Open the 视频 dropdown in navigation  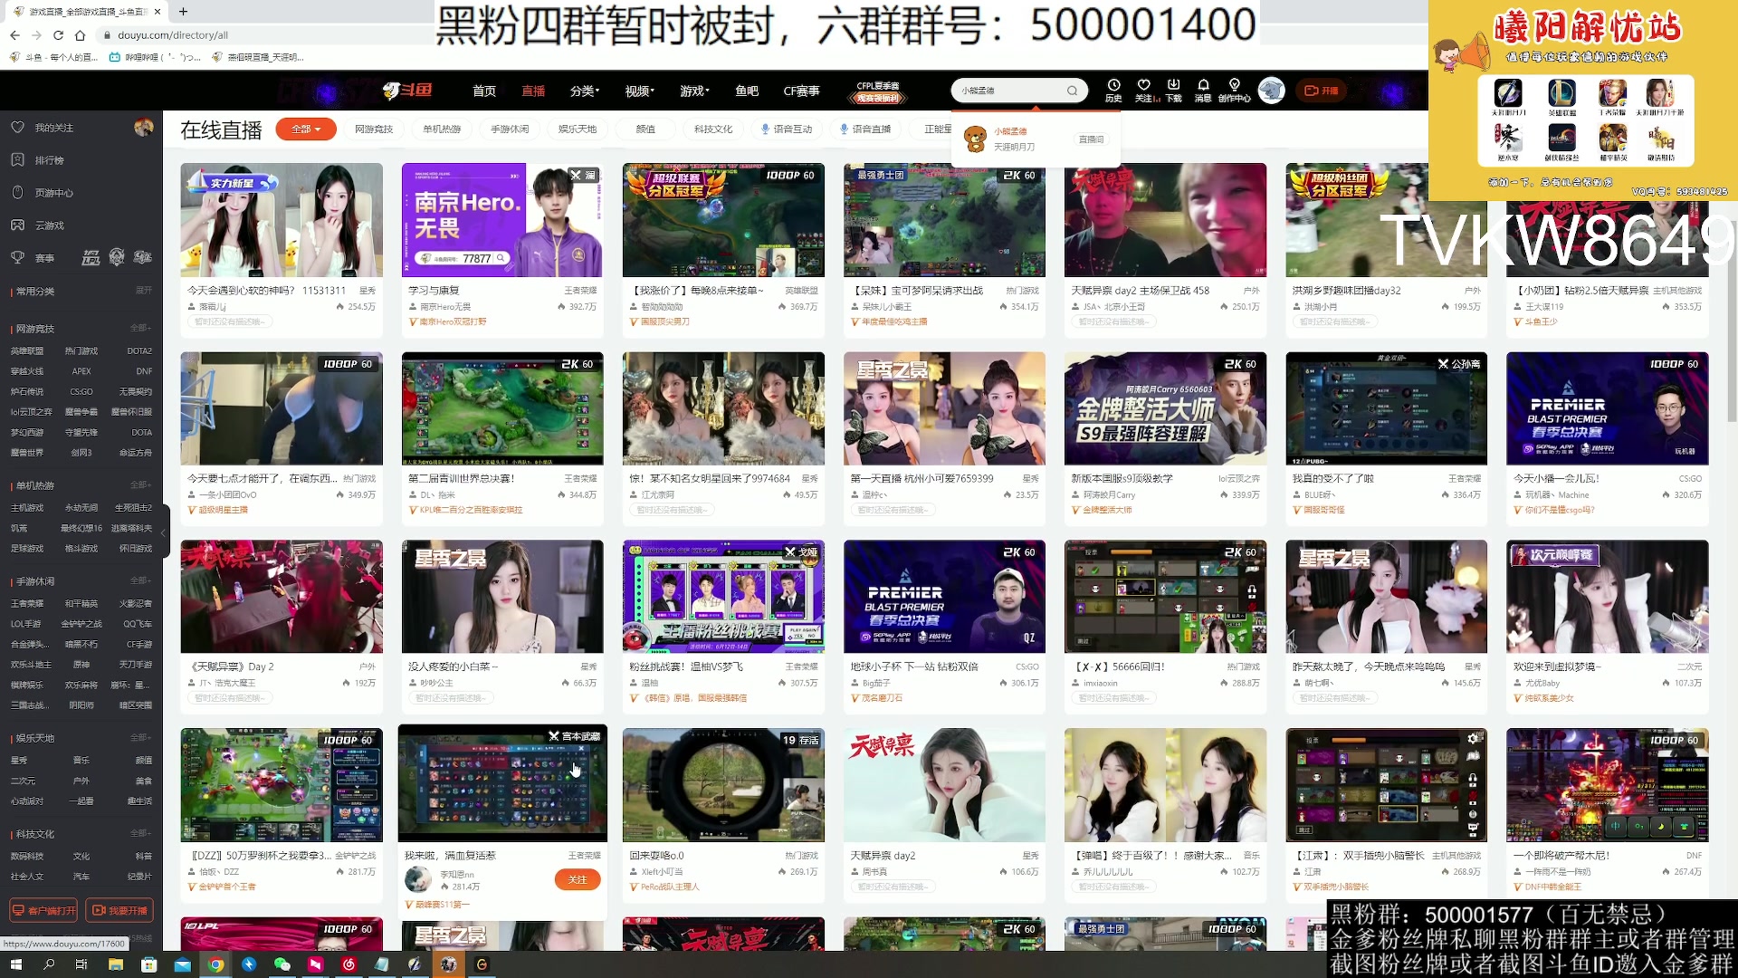click(x=638, y=91)
